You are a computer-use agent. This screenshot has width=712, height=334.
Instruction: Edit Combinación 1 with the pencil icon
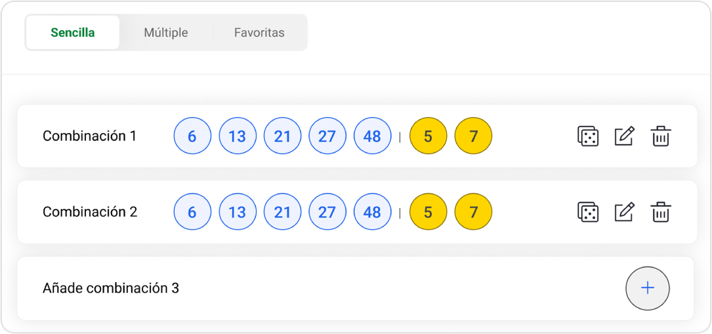pos(624,136)
